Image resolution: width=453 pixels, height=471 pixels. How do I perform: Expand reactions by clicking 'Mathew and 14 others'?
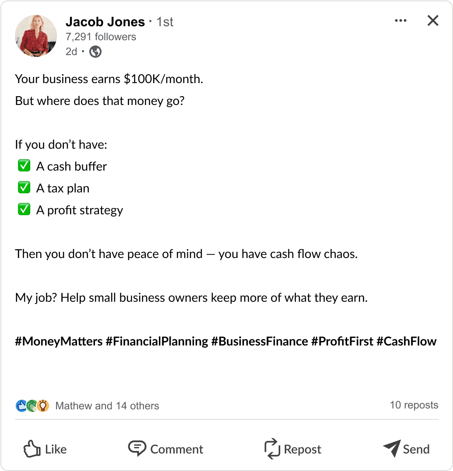(107, 406)
